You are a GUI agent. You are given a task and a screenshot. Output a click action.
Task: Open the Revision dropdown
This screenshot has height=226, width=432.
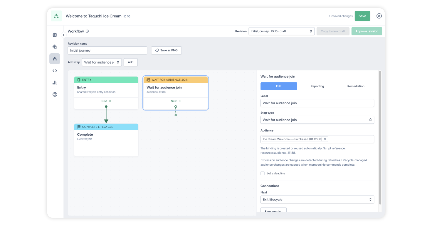281,31
